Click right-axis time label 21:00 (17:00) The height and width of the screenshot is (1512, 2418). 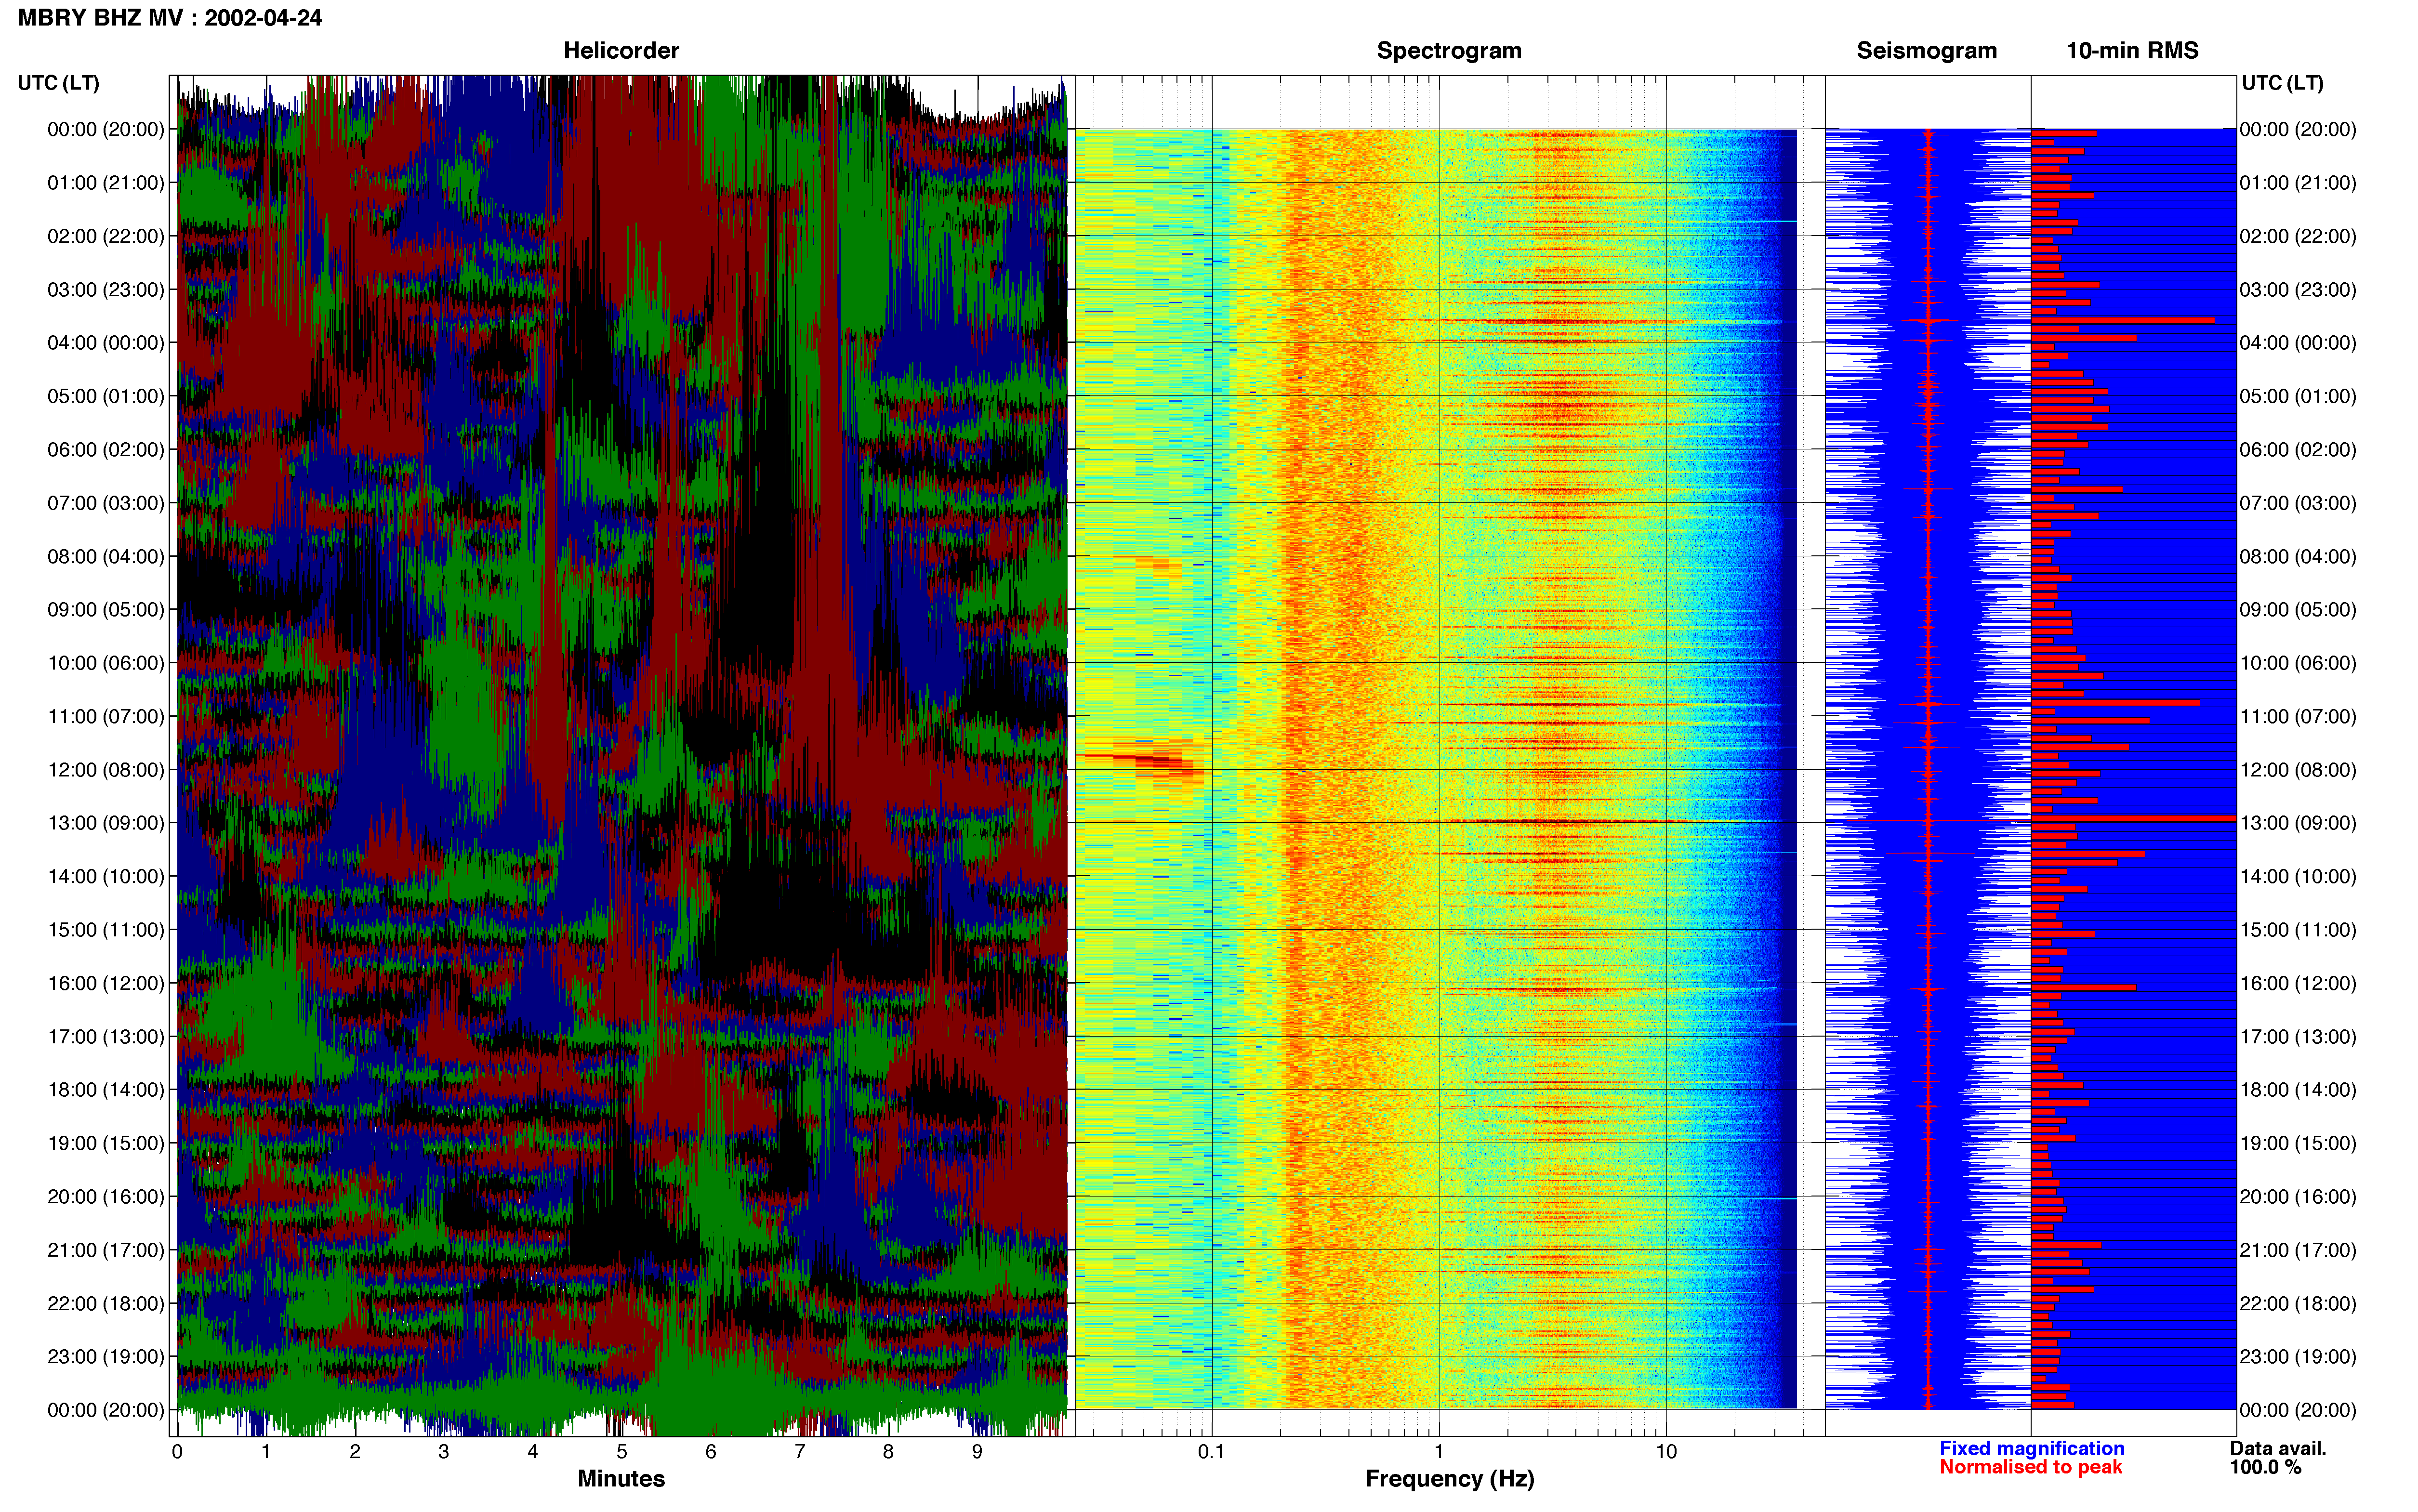tap(2298, 1250)
